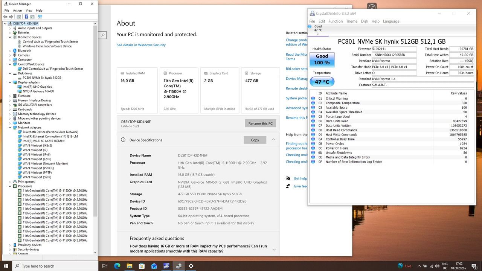Open Device Manager View menu
The height and width of the screenshot is (271, 482).
(x=29, y=11)
